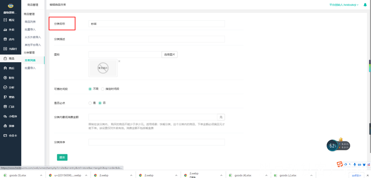Open 从乐外卖导入 submenu item
The height and width of the screenshot is (178, 371).
[x=33, y=37]
